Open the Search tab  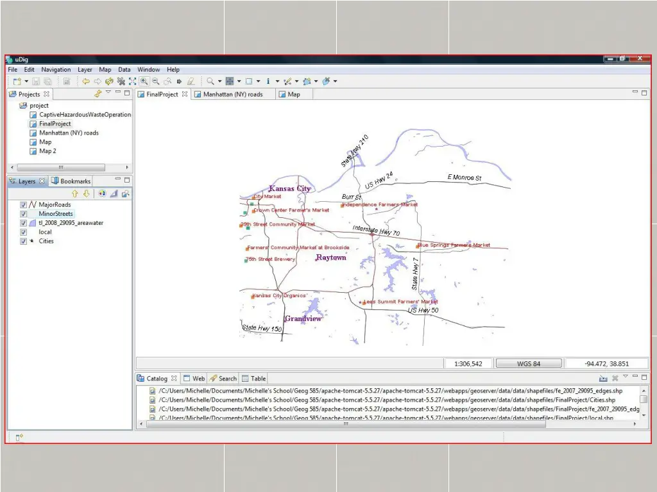click(x=223, y=378)
